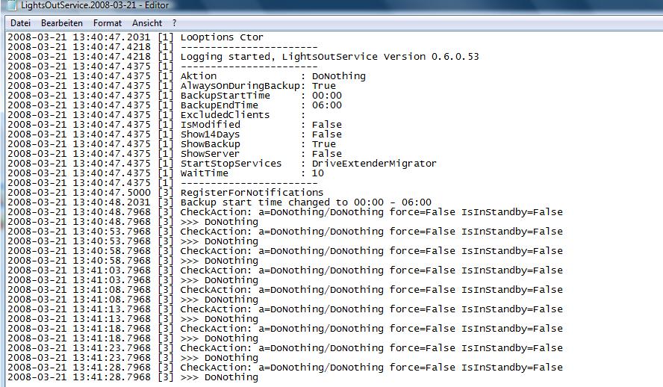This screenshot has height=387, width=663.
Task: Open the Ansicht menu
Action: click(x=147, y=23)
